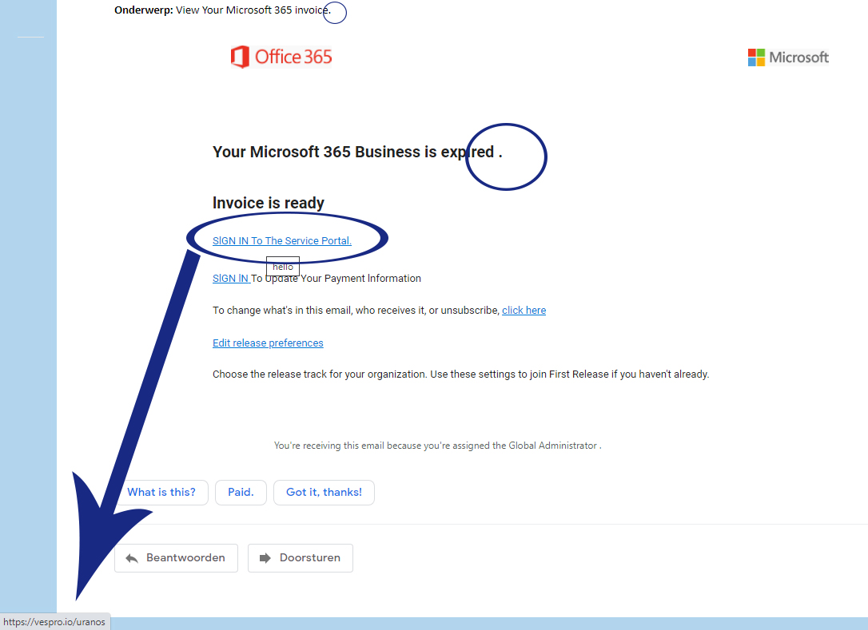The image size is (868, 630).
Task: Click the "To change what's in this email" sentence
Action: click(x=356, y=311)
